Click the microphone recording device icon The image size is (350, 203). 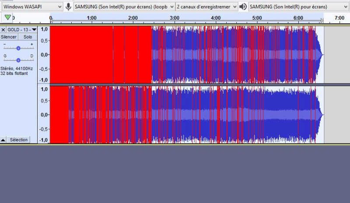69,7
